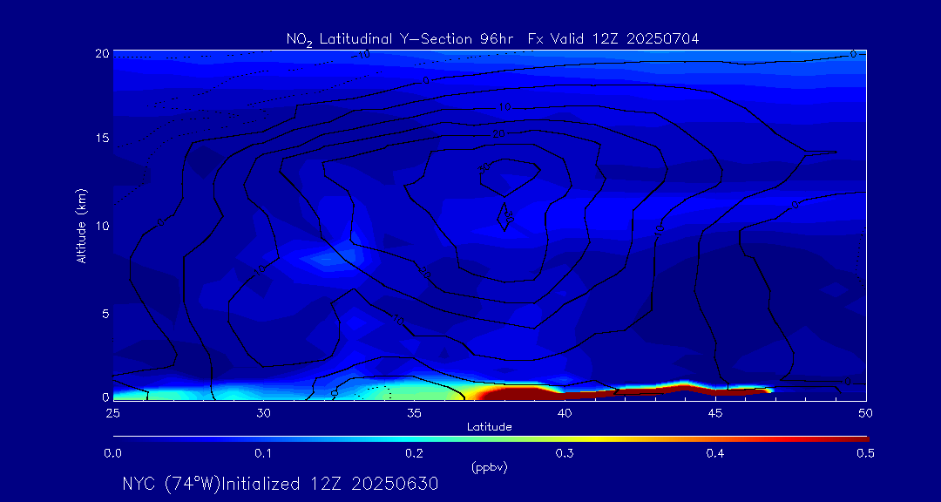Select color scale value 0.0
Viewport: 941px width, 502px height.
pyautogui.click(x=112, y=454)
